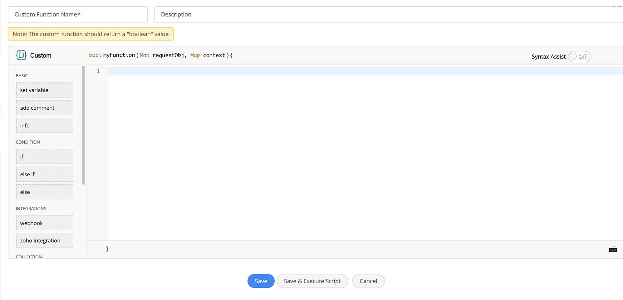The image size is (623, 300).
Task: Click the Custom Function Name field
Action: [x=78, y=15]
